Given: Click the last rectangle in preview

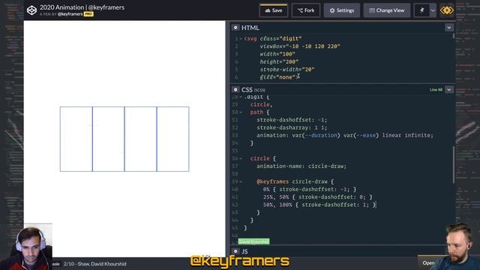Looking at the screenshot, I should pos(173,139).
